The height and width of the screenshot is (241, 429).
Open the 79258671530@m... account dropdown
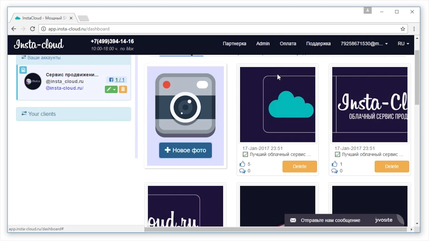coord(364,44)
